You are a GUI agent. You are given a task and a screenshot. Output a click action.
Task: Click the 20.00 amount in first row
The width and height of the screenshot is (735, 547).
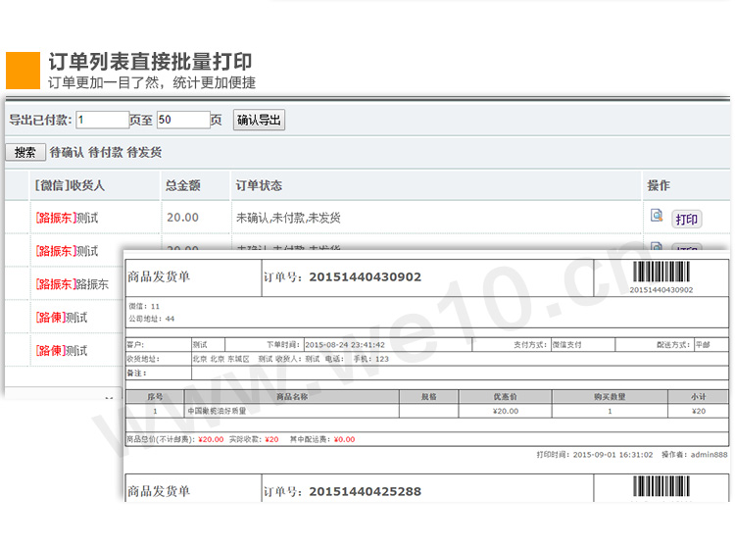[x=183, y=218]
